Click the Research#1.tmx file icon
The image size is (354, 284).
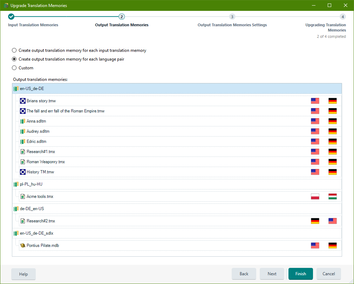[x=23, y=151]
